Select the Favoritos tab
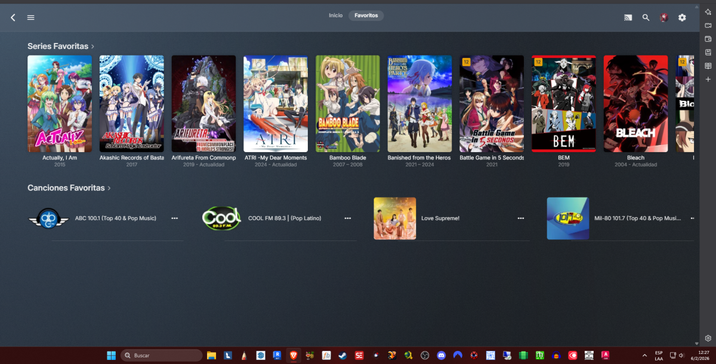Screen dimensions: 716x364 (x=366, y=16)
